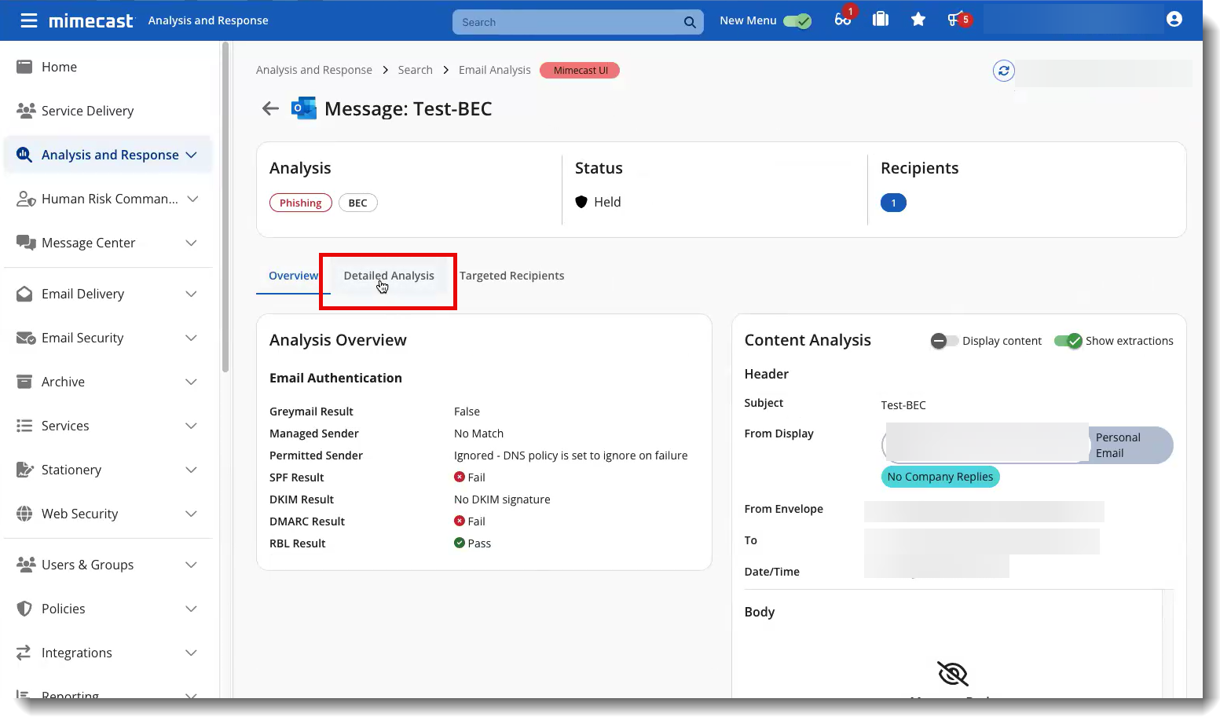The width and height of the screenshot is (1220, 717).
Task: Refresh the message view
Action: (1003, 71)
